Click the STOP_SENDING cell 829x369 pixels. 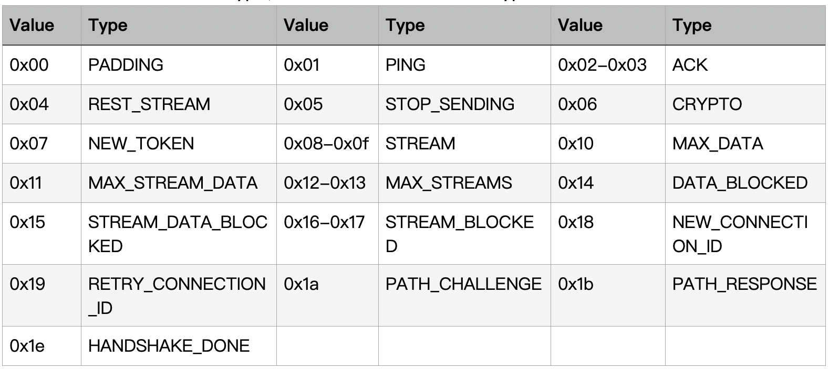[464, 104]
